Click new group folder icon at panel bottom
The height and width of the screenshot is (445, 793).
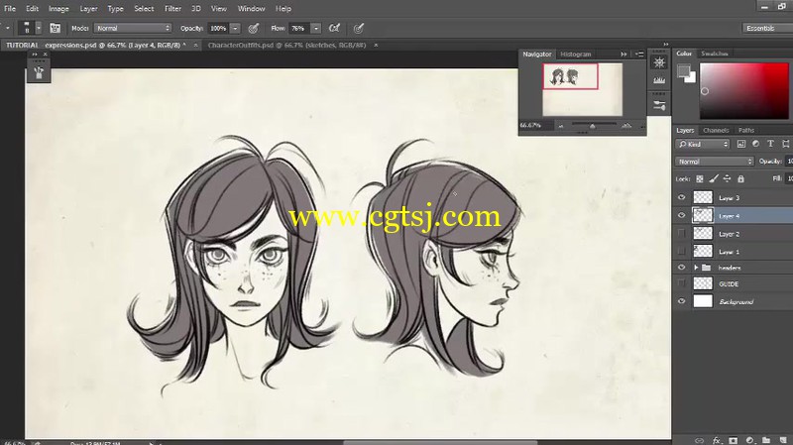[x=766, y=440]
